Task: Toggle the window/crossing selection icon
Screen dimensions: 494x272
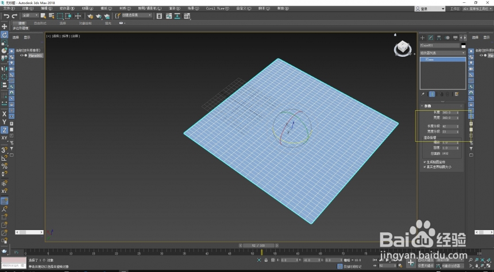Action: tap(68, 16)
